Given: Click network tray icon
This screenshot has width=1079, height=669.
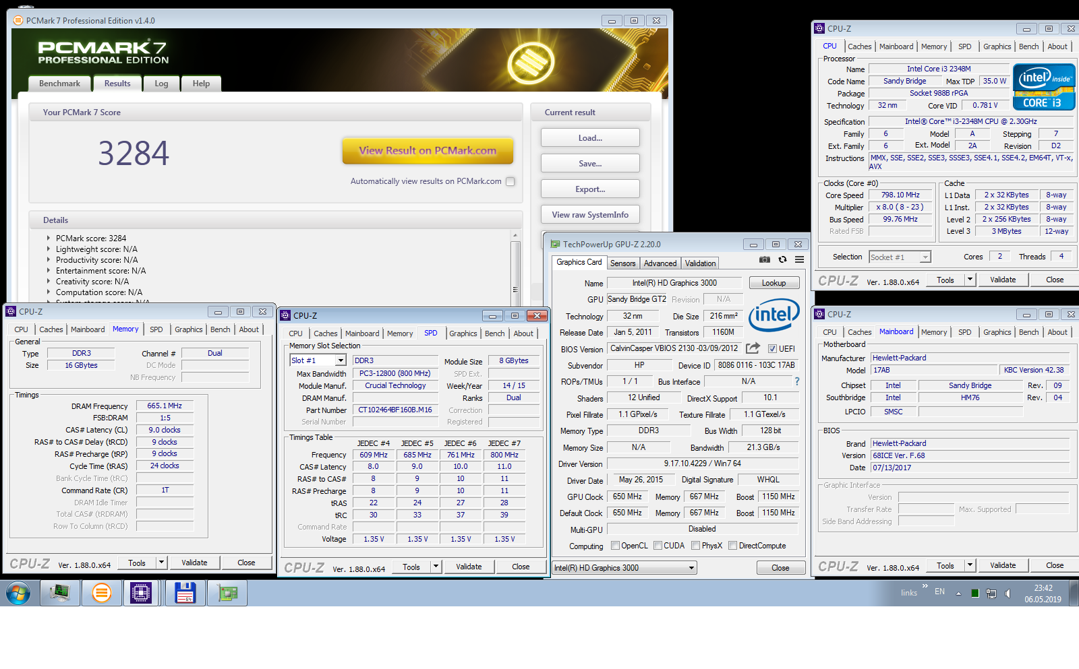Looking at the screenshot, I should (991, 594).
